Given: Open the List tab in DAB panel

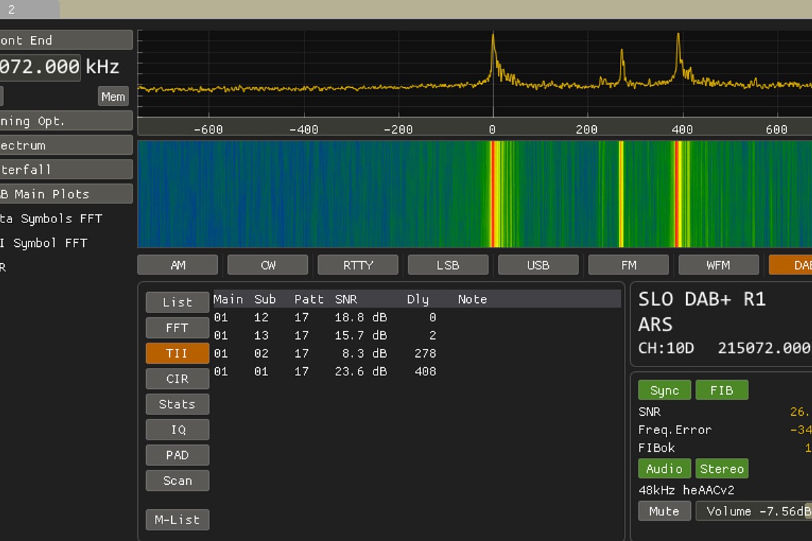Looking at the screenshot, I should pos(177,302).
